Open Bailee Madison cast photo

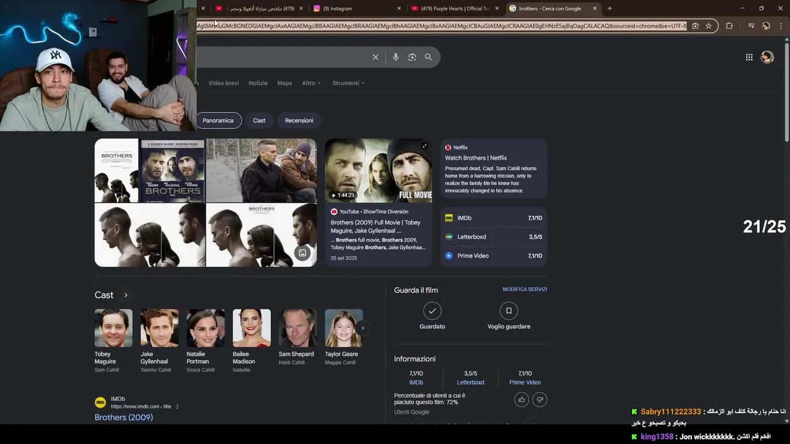pos(251,328)
